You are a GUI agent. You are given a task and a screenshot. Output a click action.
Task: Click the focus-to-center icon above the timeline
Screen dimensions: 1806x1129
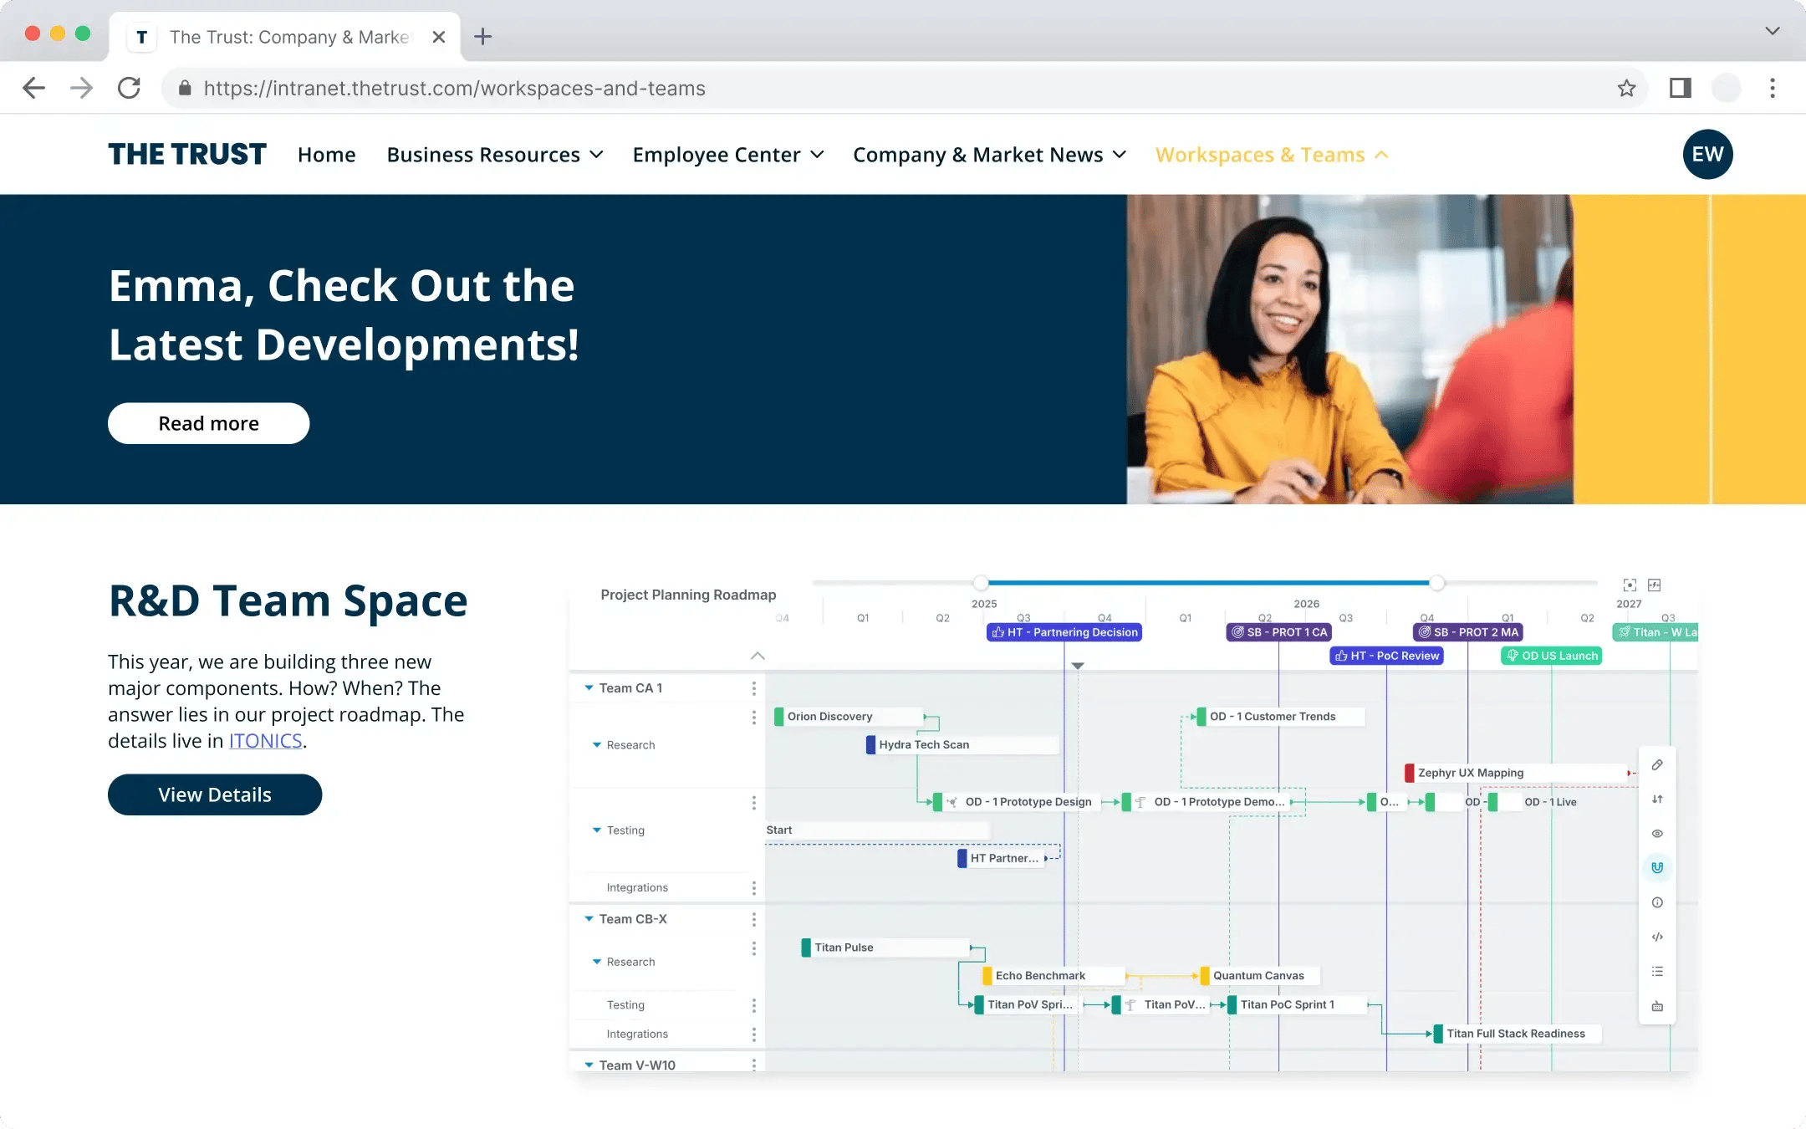tap(1630, 585)
